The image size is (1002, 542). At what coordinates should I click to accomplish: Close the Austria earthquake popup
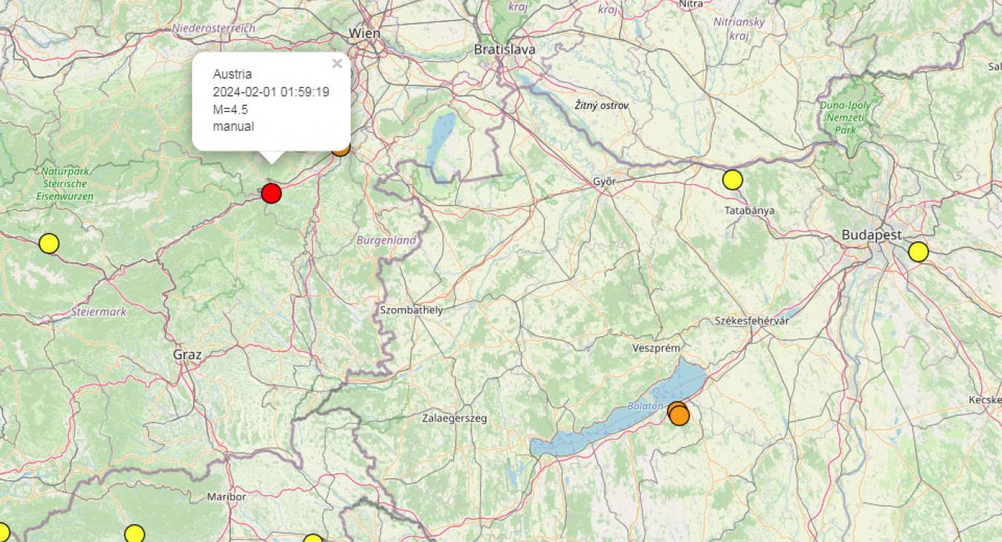point(337,64)
